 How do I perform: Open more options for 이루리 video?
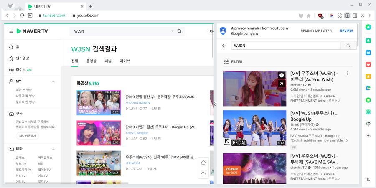[348, 73]
